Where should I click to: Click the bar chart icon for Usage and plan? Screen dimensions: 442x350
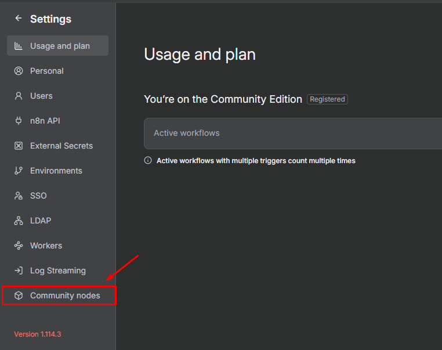[19, 46]
